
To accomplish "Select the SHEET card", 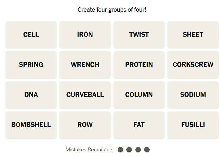I will pos(193,35).
